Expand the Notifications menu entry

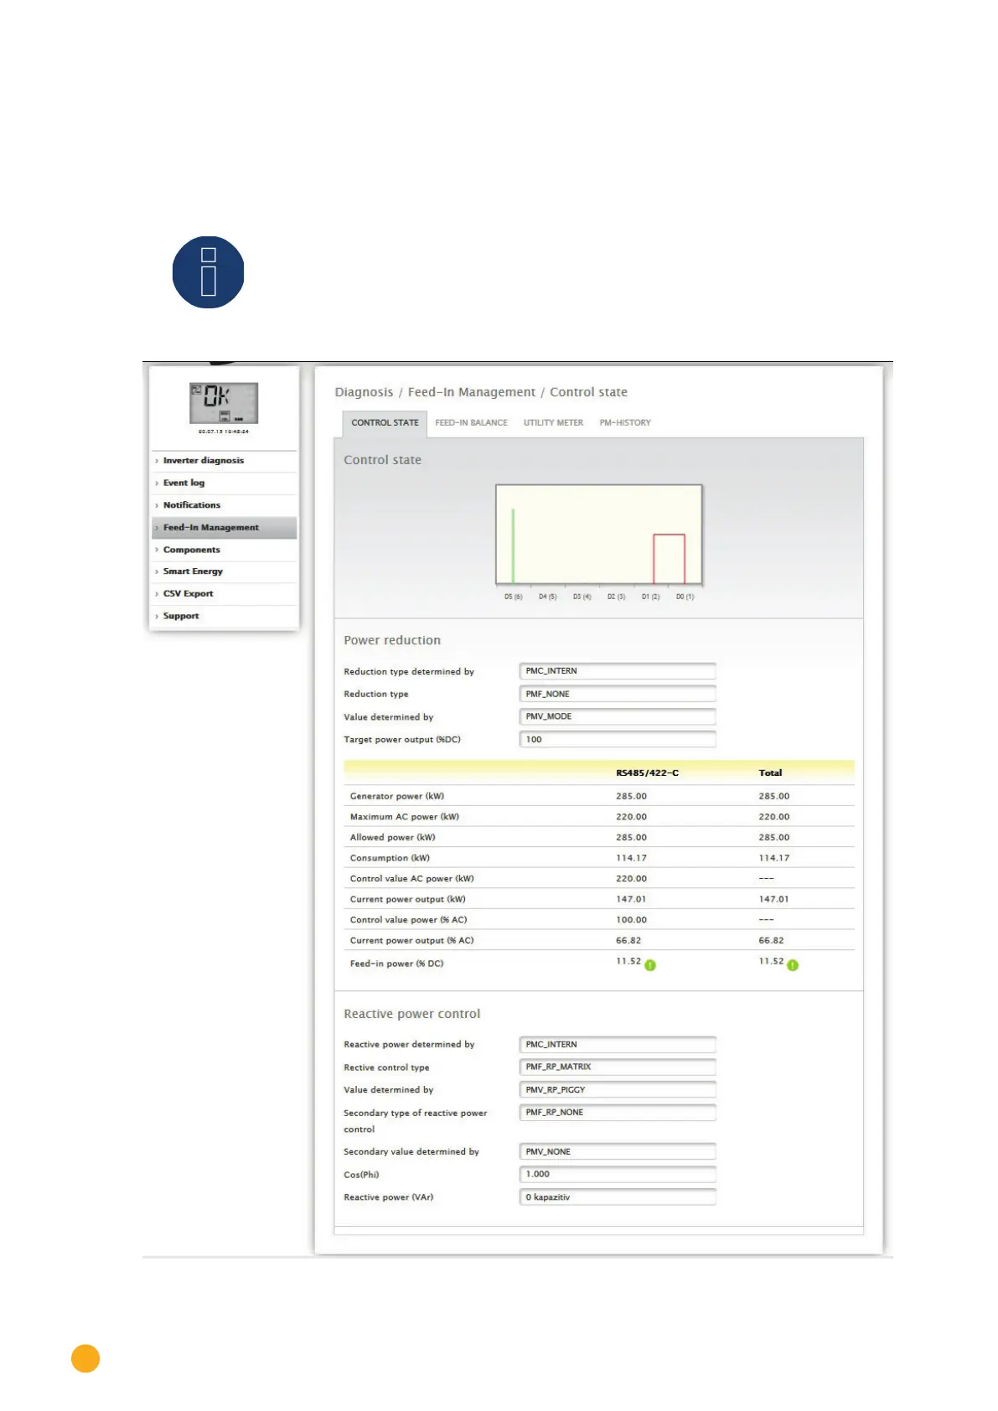(192, 505)
